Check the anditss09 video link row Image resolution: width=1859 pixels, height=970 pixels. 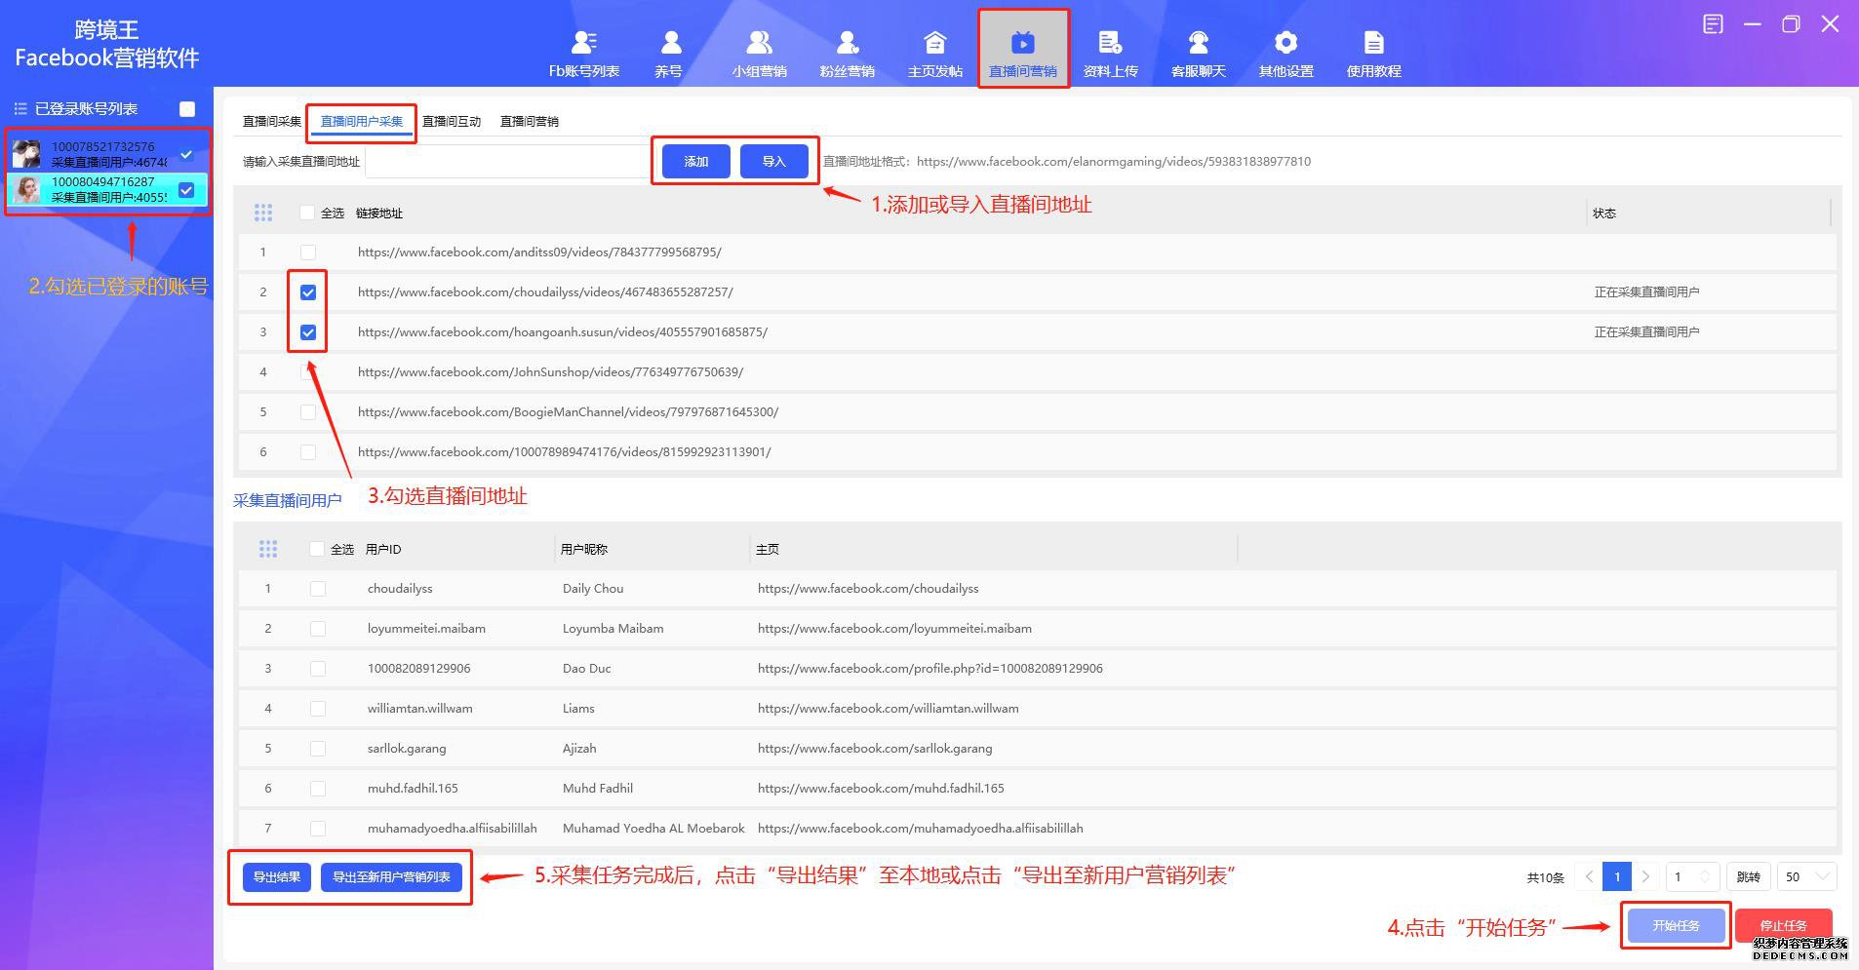(307, 252)
